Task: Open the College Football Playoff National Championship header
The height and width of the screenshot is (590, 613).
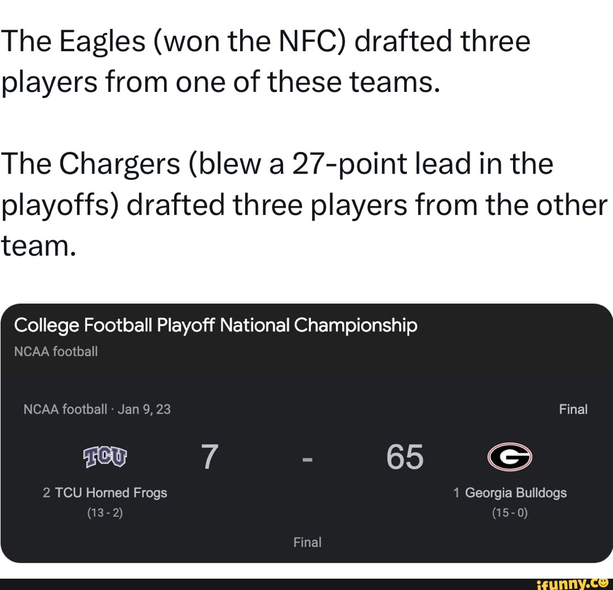Action: pos(216,325)
